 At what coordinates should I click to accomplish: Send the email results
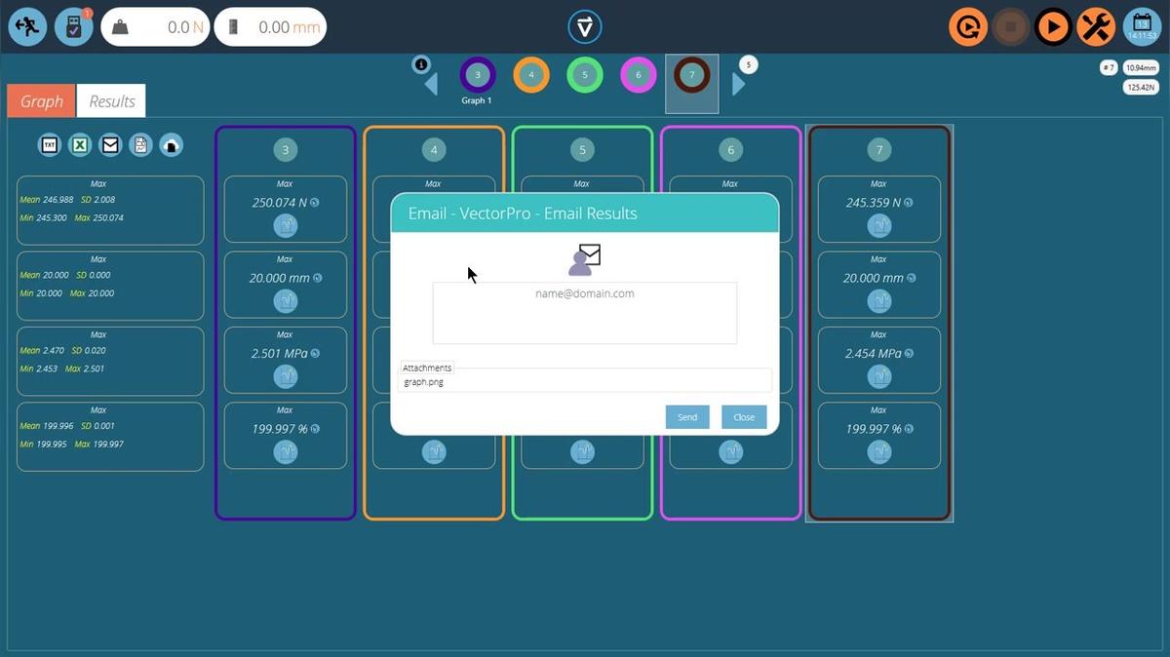(687, 417)
